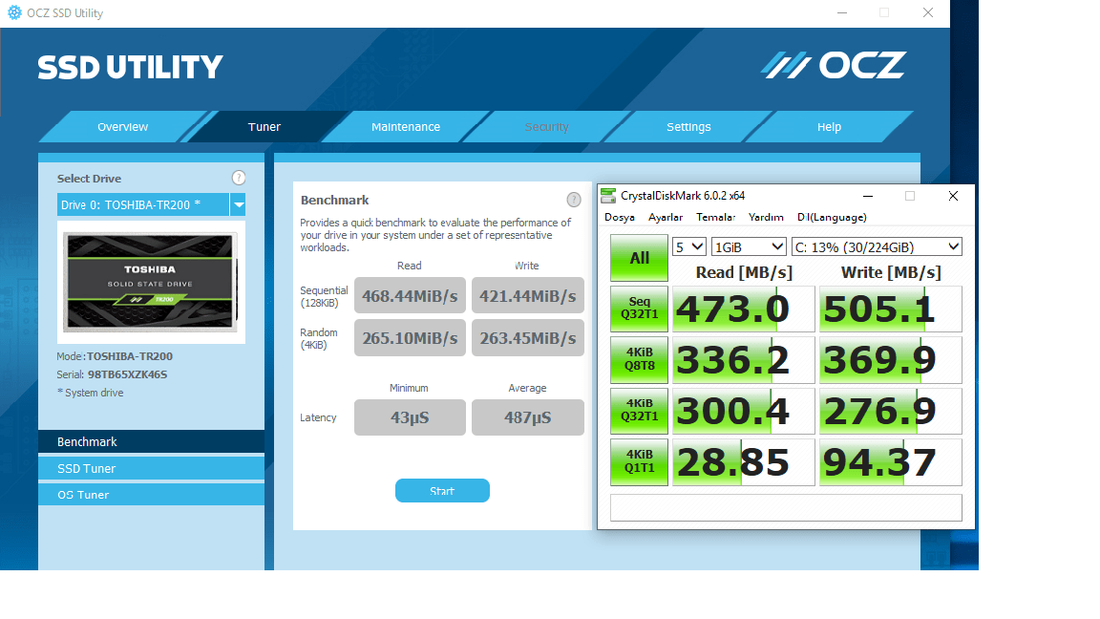Run All tests in CrystalDiskMark

[639, 258]
